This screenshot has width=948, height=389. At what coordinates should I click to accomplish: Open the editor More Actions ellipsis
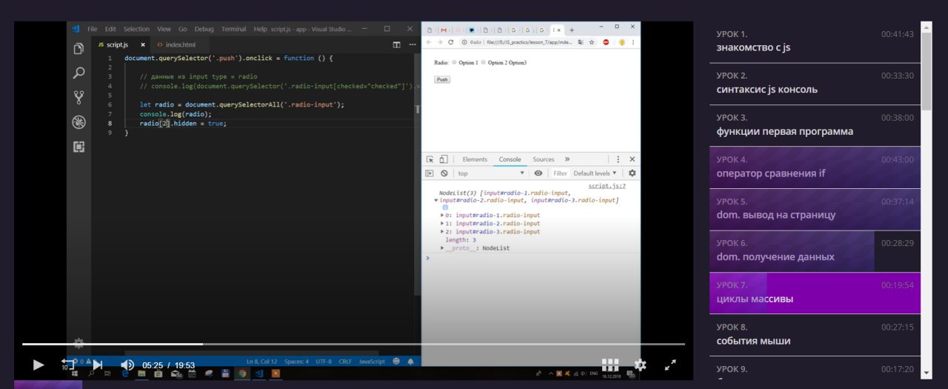click(x=413, y=44)
